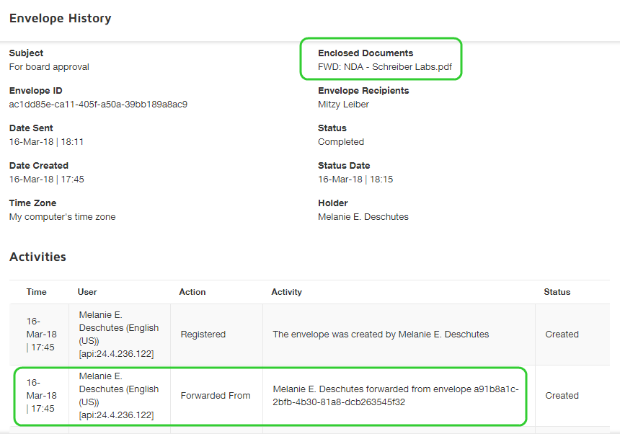Click the Status Date value 18:15
620x434 pixels.
pos(355,180)
